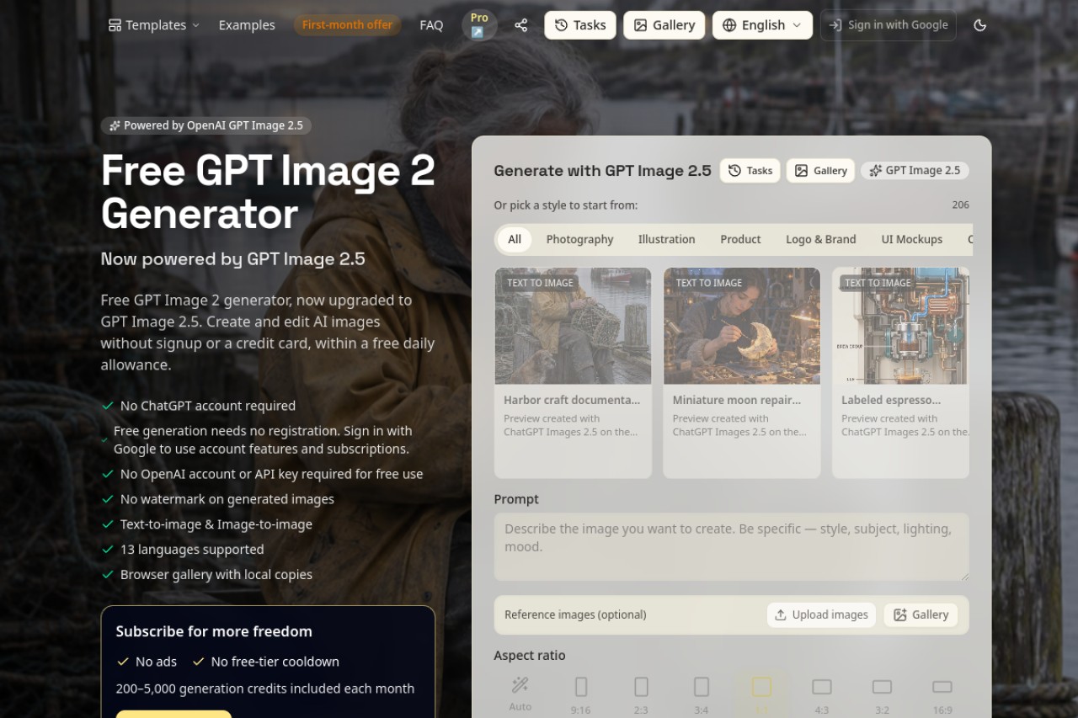Image resolution: width=1078 pixels, height=718 pixels.
Task: Open Tasks from the top navigation bar
Action: 580,25
